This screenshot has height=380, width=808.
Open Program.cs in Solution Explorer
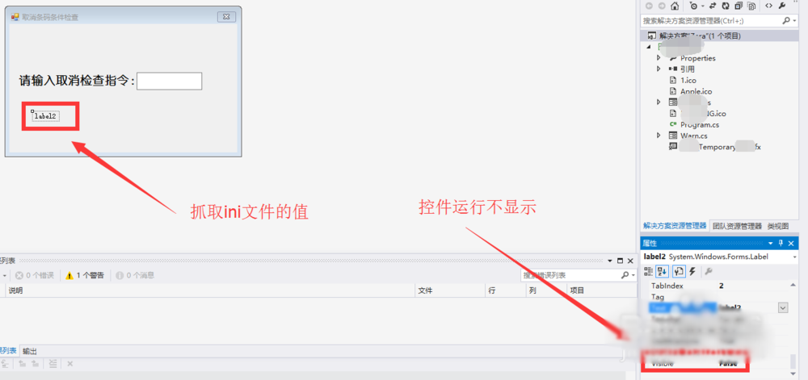(x=700, y=124)
